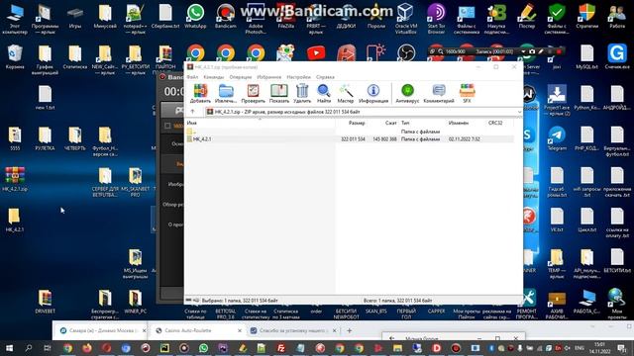Select the HK_4.2.1.zip archive on desktop
Image resolution: width=634 pixels, height=356 pixels.
click(x=15, y=179)
